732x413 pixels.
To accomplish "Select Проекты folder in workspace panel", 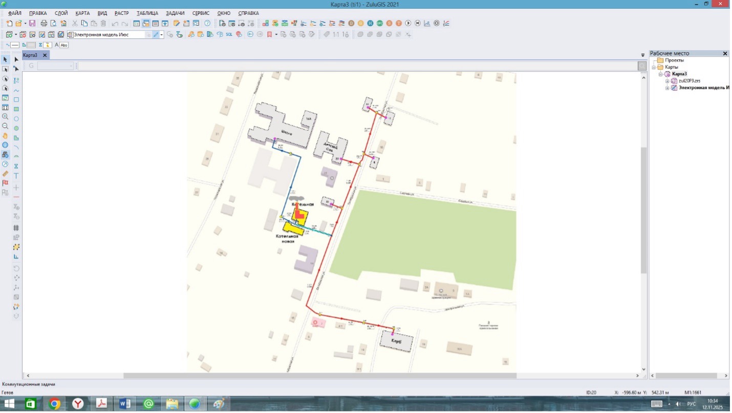I will (674, 60).
